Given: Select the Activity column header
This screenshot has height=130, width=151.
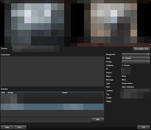Looking at the screenshot, I should pyautogui.click(x=10, y=93).
